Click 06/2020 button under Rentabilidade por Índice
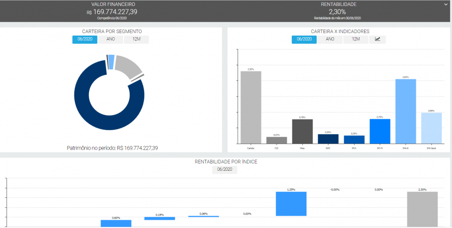 click(x=224, y=170)
